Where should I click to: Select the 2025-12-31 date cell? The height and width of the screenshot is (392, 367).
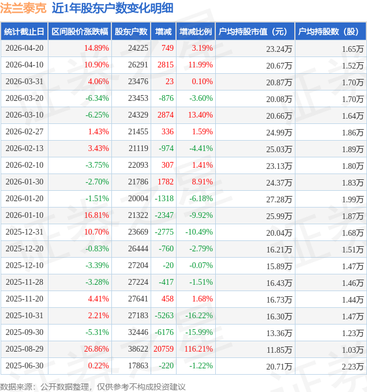tap(24, 232)
